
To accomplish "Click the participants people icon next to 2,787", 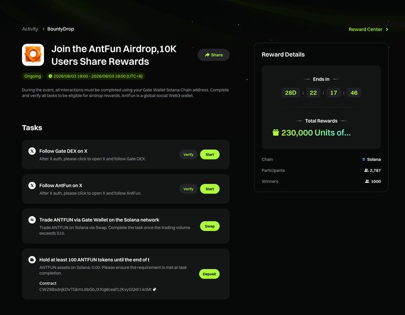I will (366, 170).
